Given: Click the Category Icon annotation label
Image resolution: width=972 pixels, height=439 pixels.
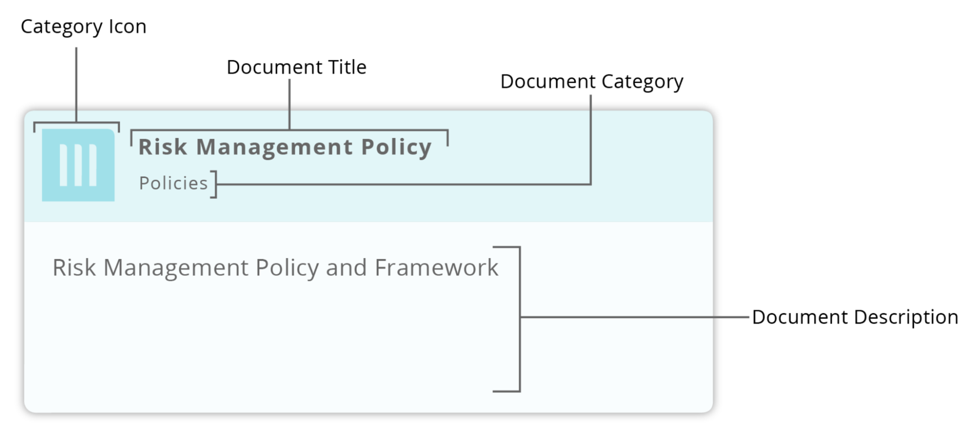Looking at the screenshot, I should [83, 27].
